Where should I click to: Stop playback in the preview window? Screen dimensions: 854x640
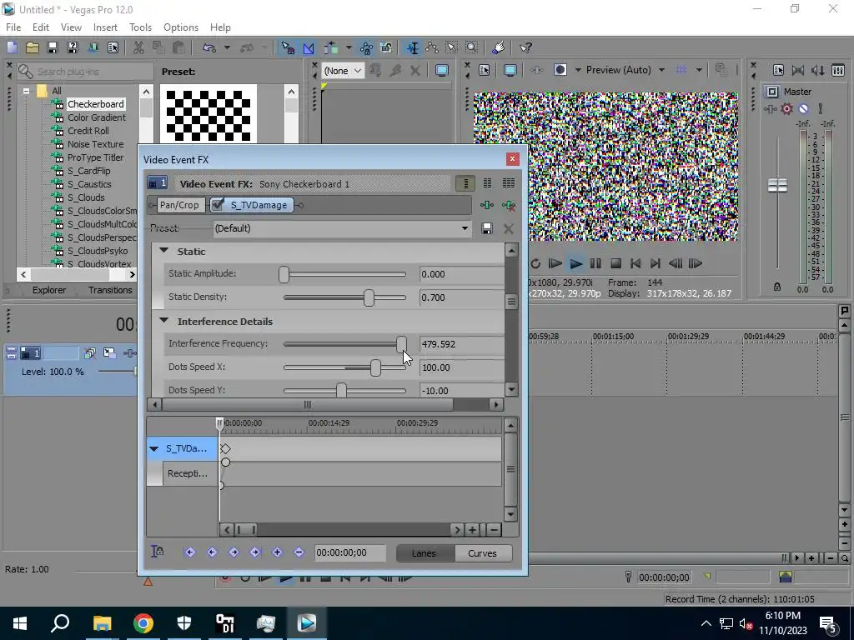[x=615, y=264]
